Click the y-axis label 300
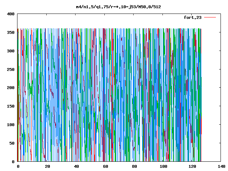228x171 pixels. pos(11,51)
